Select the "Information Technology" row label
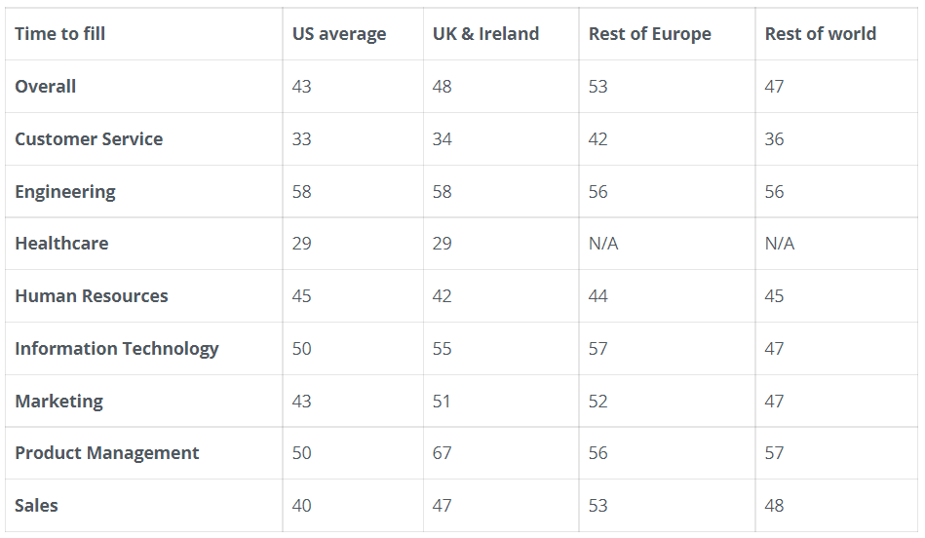The width and height of the screenshot is (925, 538). tap(117, 349)
